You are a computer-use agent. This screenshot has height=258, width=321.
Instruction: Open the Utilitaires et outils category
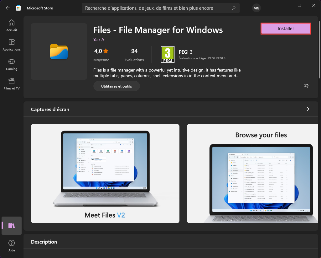pos(116,86)
